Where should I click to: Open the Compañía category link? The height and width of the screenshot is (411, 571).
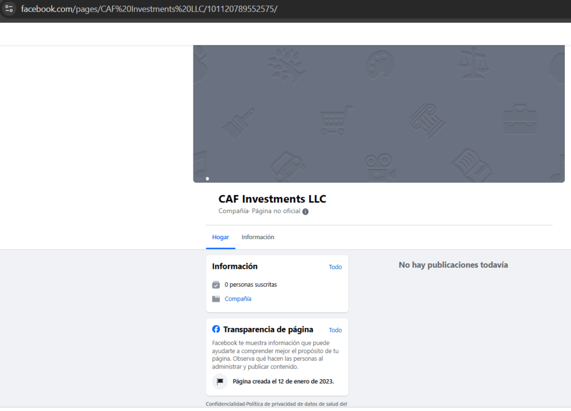tap(238, 299)
